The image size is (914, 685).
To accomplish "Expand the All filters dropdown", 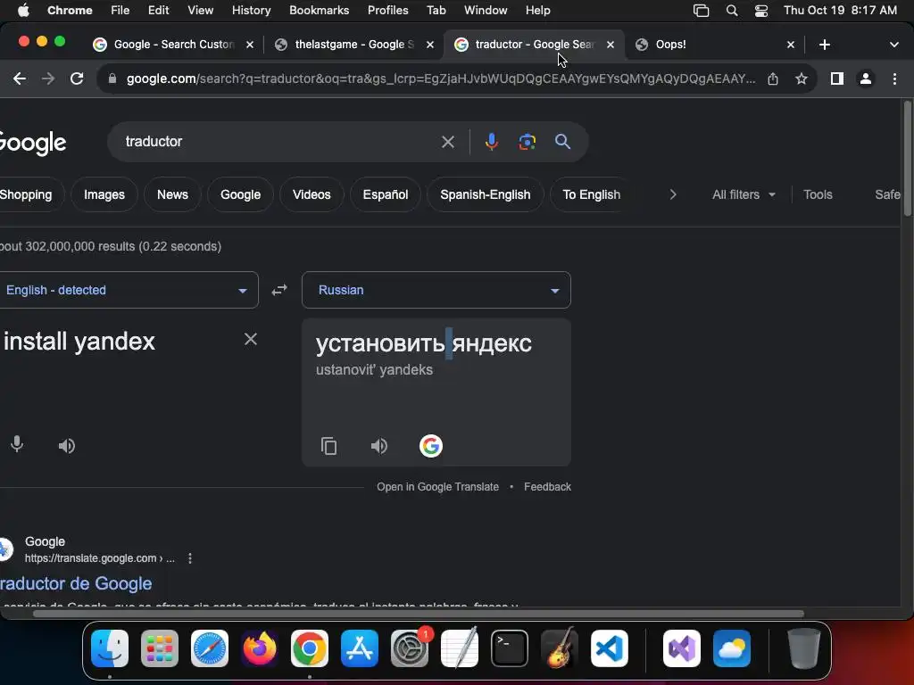I will pos(744,194).
